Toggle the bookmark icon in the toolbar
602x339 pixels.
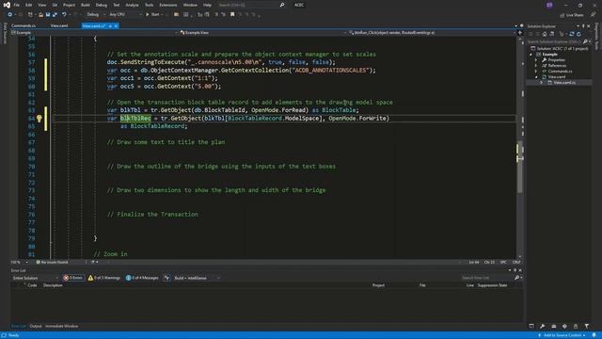[232, 15]
